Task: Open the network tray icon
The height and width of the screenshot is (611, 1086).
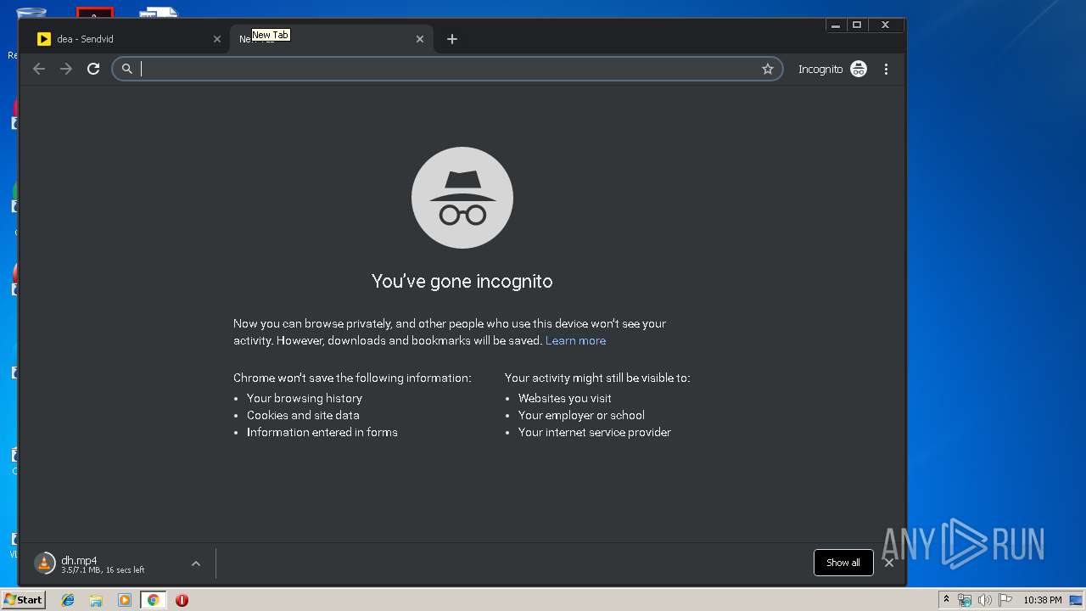Action: [x=965, y=600]
